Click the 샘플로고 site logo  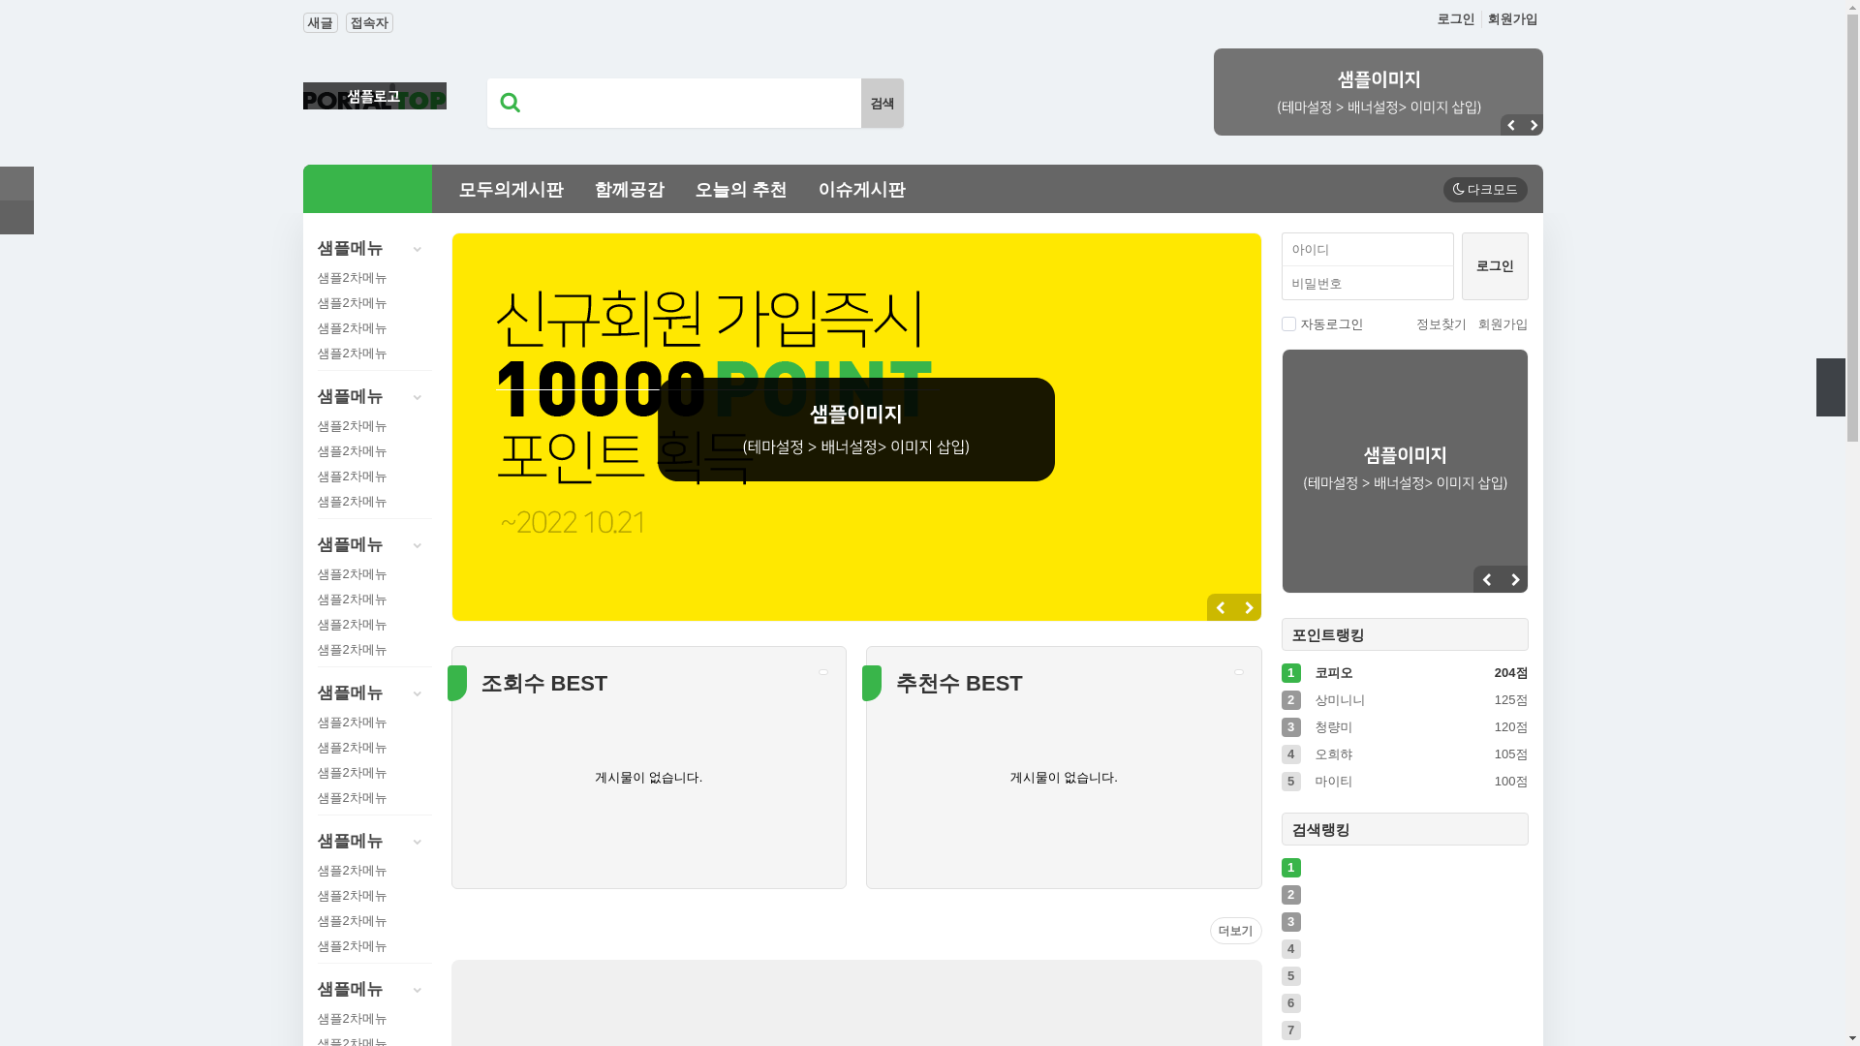coord(374,96)
